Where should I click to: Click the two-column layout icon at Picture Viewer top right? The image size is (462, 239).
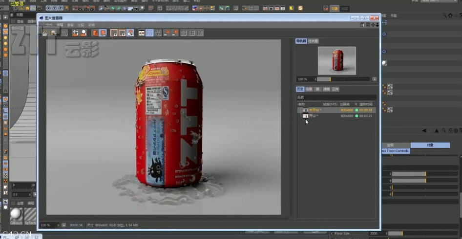(362, 25)
